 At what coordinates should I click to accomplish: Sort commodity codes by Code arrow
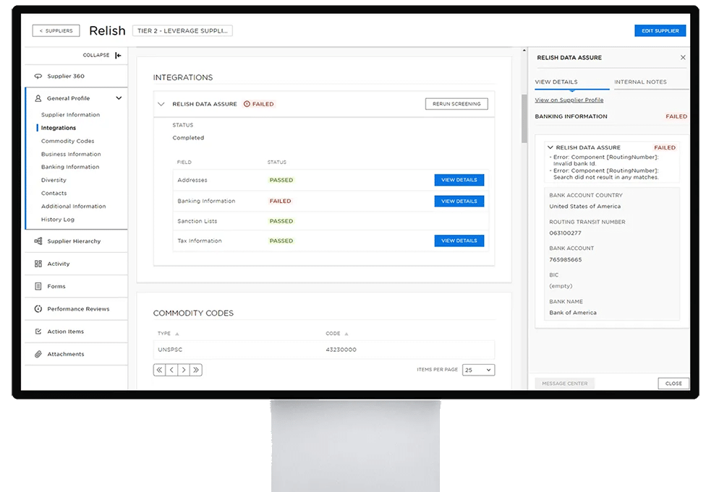(346, 334)
